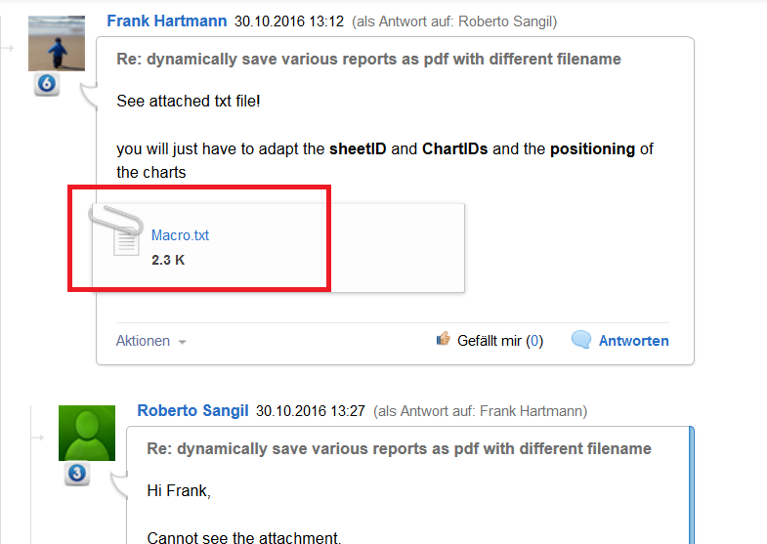The image size is (767, 544).
Task: Open Frank Hartmann's profile from the author name
Action: (166, 21)
